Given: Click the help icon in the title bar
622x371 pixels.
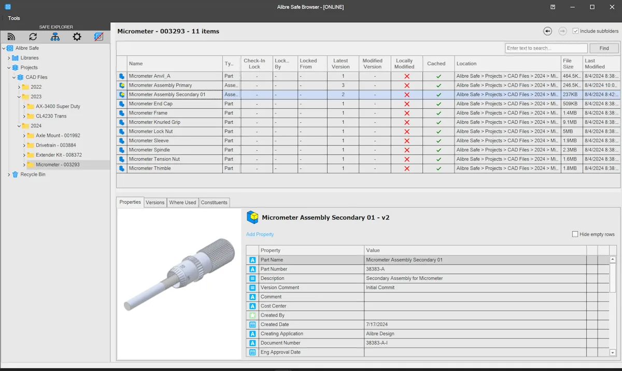Looking at the screenshot, I should coord(553,7).
